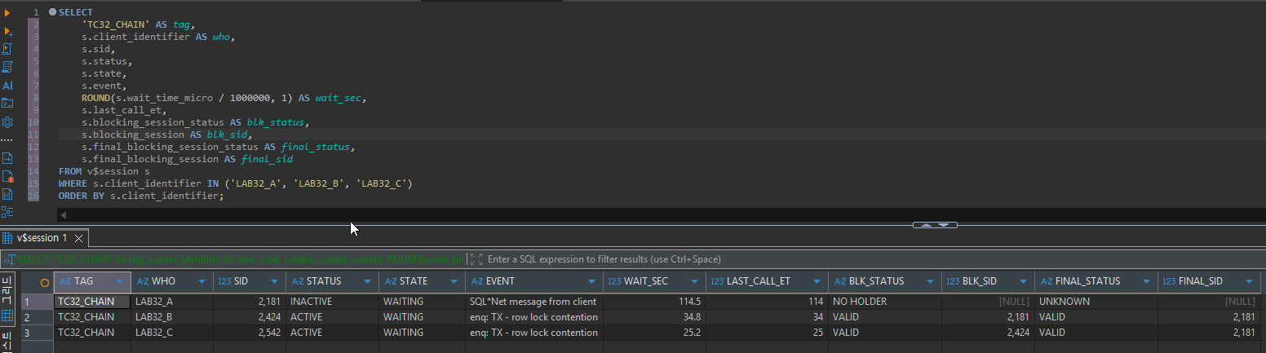1266x353 pixels.
Task: Click the LAB32_B cell
Action: [171, 317]
